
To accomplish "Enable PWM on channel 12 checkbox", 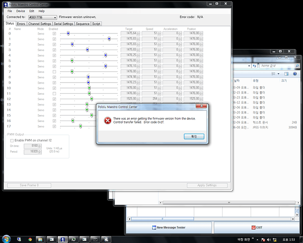I will (12, 140).
